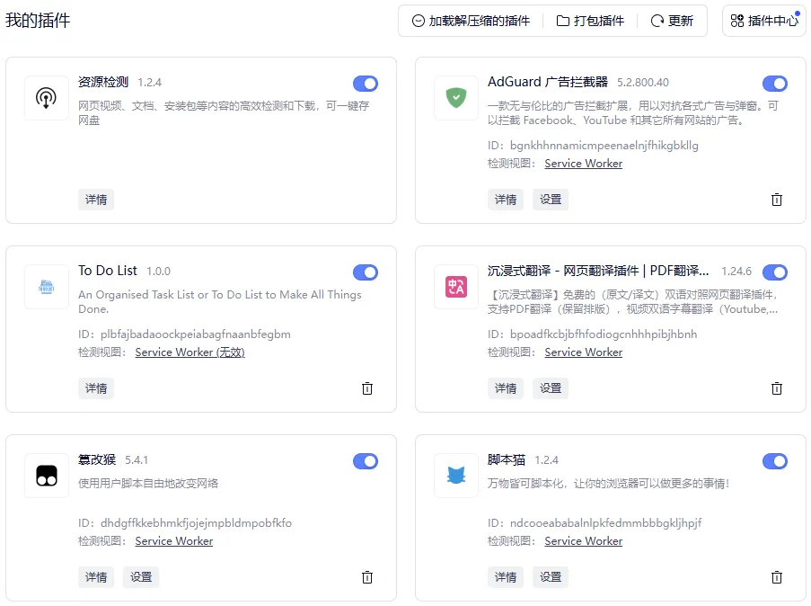Click the 篡改猴 black extension icon
Viewport: 811px width, 606px height.
click(x=47, y=476)
